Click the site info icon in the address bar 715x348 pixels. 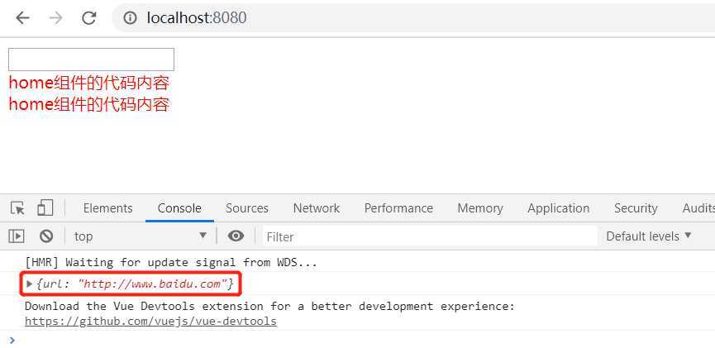pyautogui.click(x=130, y=18)
